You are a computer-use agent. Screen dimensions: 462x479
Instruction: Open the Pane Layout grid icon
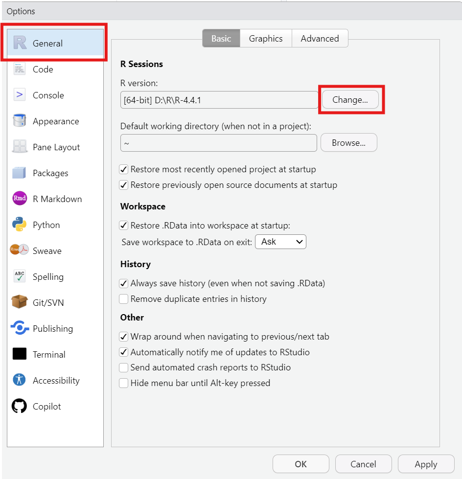point(20,146)
